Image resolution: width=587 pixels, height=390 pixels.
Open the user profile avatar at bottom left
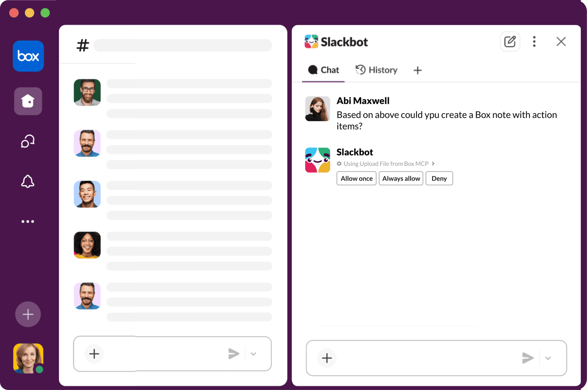tap(28, 358)
